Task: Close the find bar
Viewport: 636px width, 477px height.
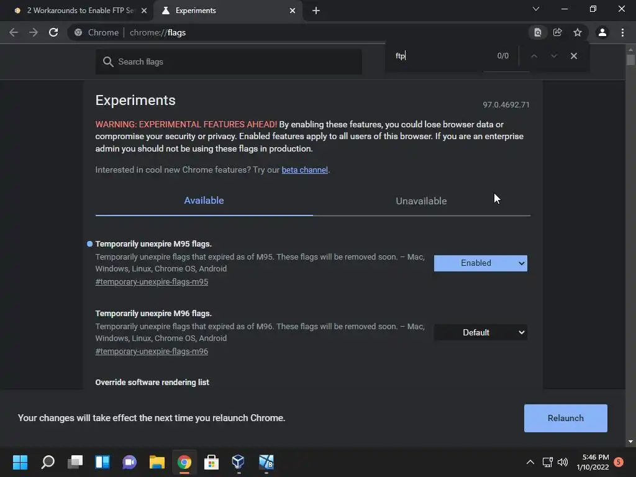Action: (x=573, y=56)
